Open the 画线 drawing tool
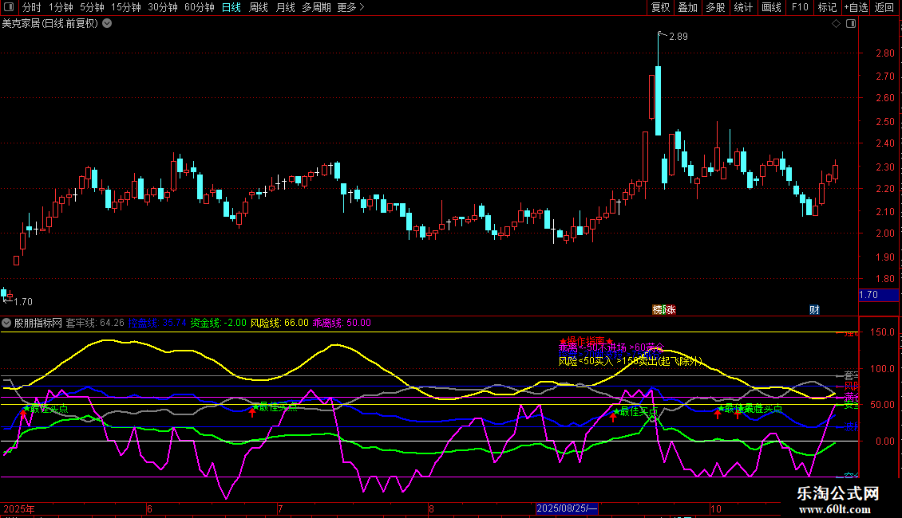 tap(772, 8)
